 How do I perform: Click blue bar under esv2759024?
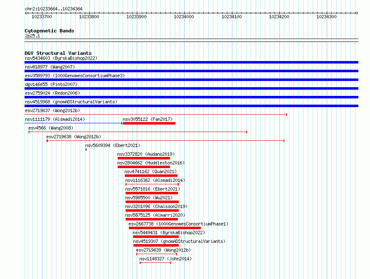(x=191, y=97)
